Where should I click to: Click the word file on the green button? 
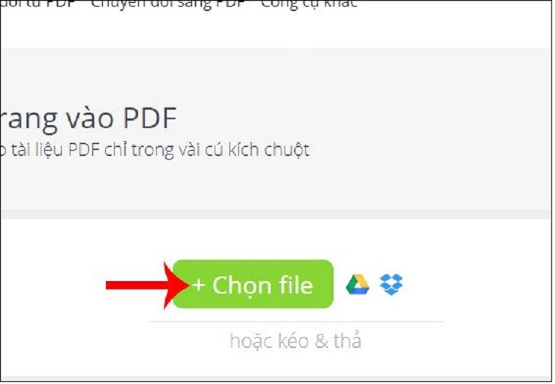[x=296, y=285]
